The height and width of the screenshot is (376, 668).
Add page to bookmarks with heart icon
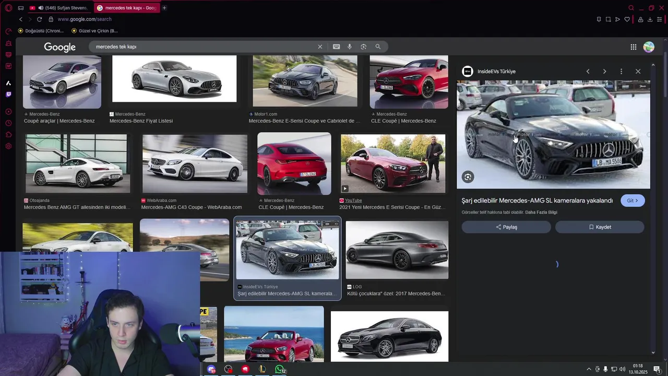(x=627, y=19)
